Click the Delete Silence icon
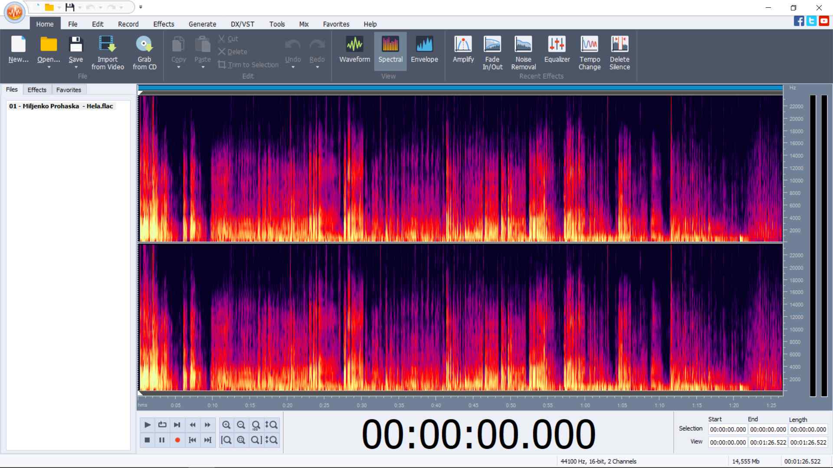The image size is (833, 468). click(619, 45)
